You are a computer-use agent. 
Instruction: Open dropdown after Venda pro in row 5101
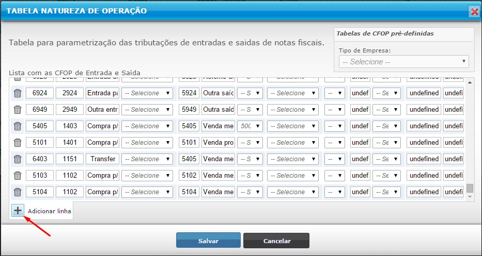click(250, 143)
